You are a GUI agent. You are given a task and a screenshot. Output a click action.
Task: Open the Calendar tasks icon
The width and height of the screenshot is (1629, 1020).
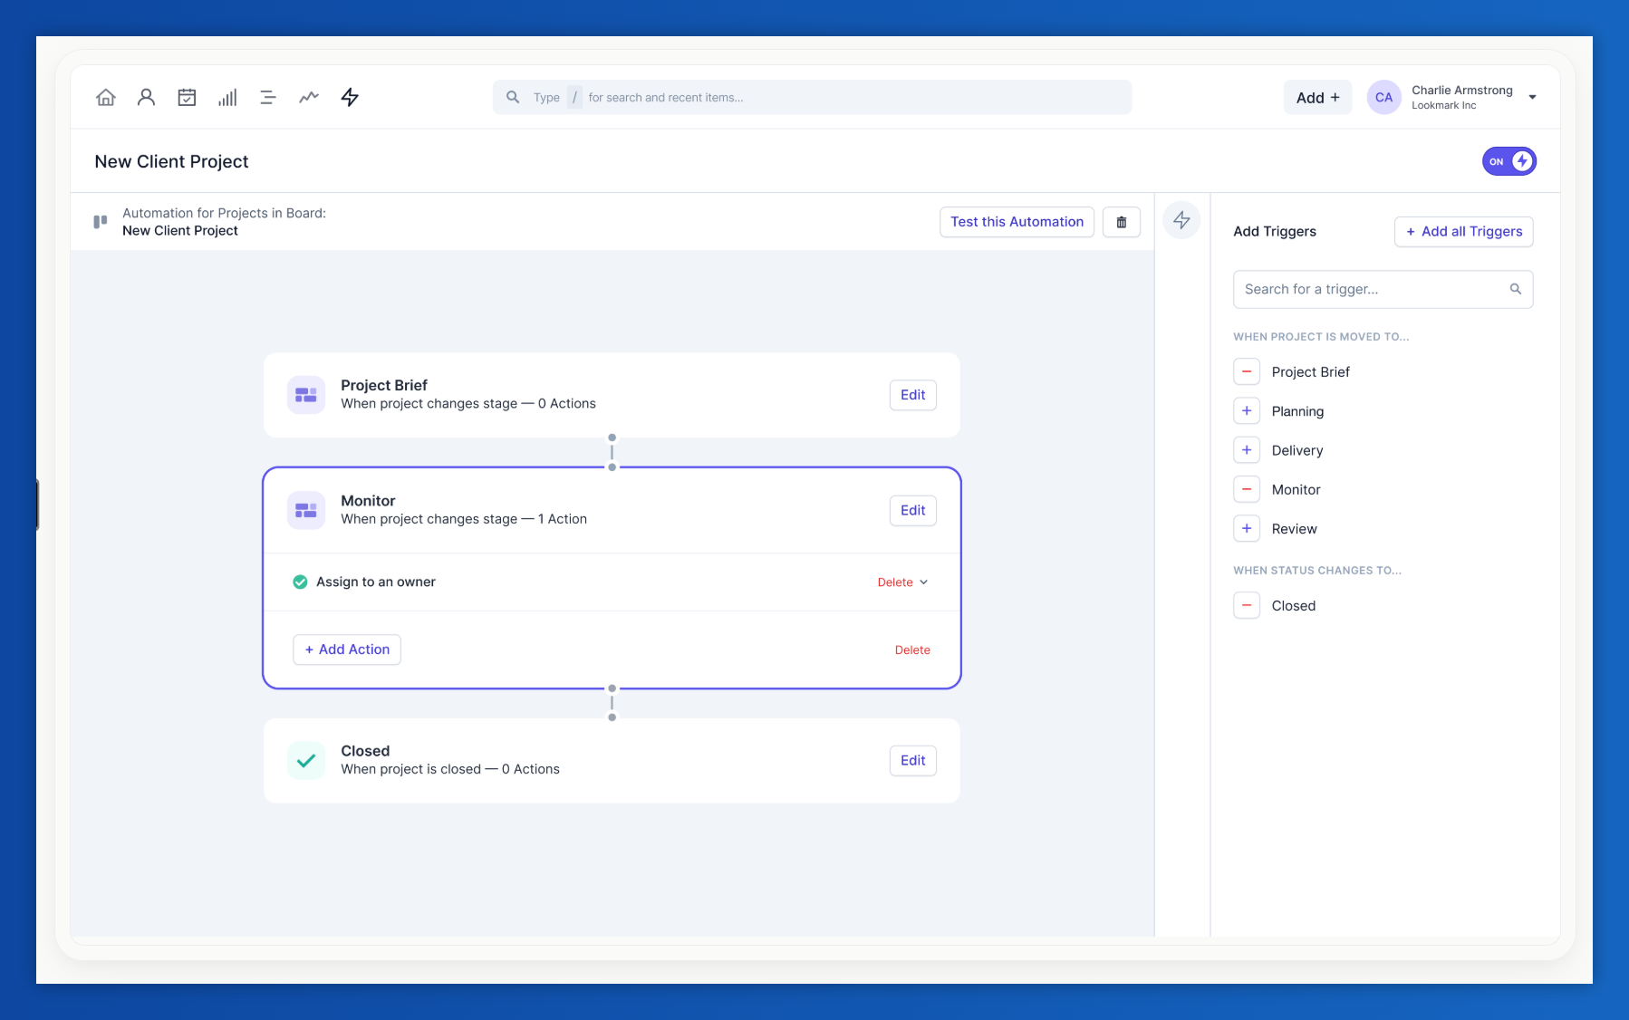click(187, 97)
